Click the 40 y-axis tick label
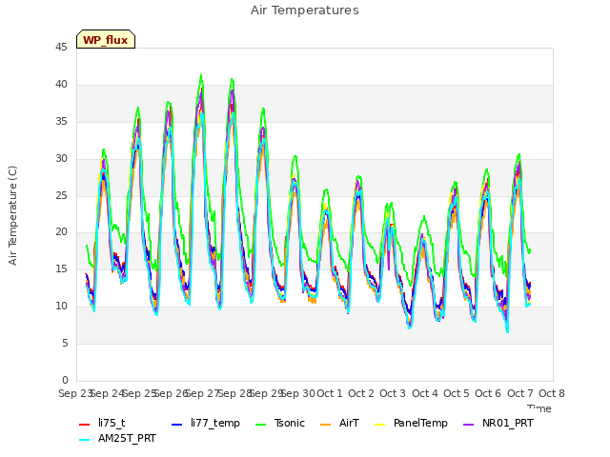This screenshot has width=610, height=457. point(61,85)
